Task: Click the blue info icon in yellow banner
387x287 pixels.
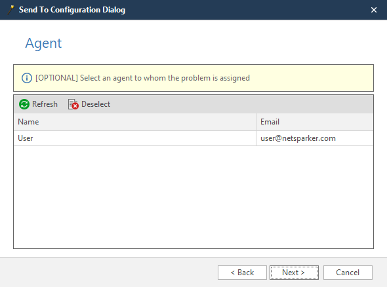Action: [27, 78]
